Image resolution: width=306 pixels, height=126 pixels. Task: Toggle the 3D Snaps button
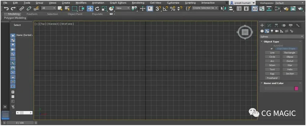[x=158, y=9]
